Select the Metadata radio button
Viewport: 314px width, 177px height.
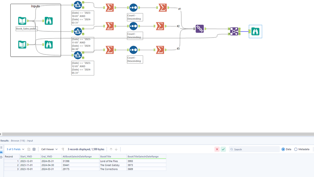pyautogui.click(x=296, y=149)
